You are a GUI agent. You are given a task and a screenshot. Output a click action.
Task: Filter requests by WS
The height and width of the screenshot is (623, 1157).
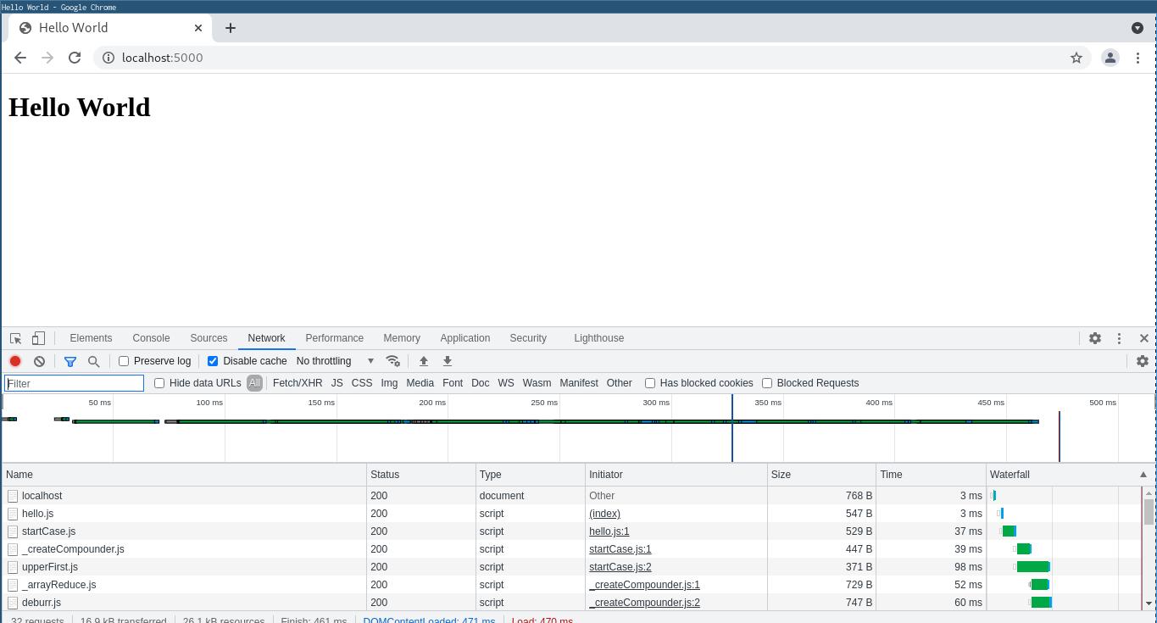(x=506, y=383)
